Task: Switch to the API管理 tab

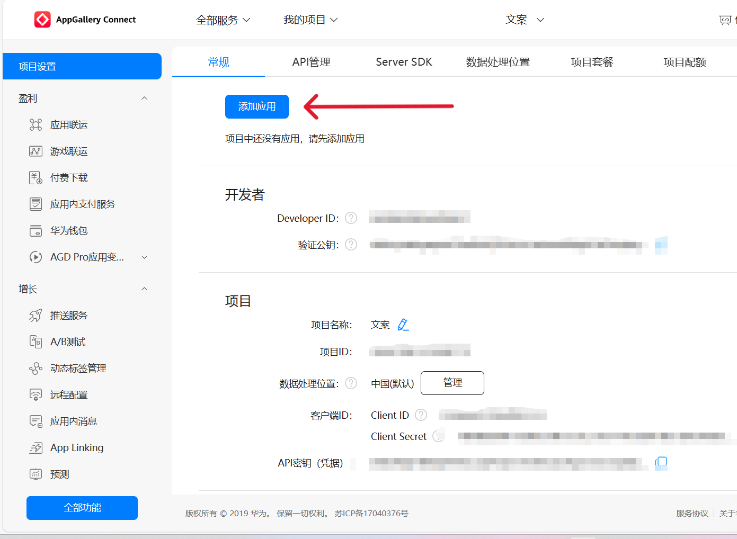Action: point(311,62)
